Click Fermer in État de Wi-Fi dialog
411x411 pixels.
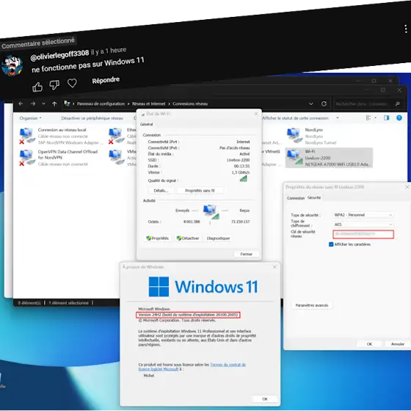(x=247, y=254)
